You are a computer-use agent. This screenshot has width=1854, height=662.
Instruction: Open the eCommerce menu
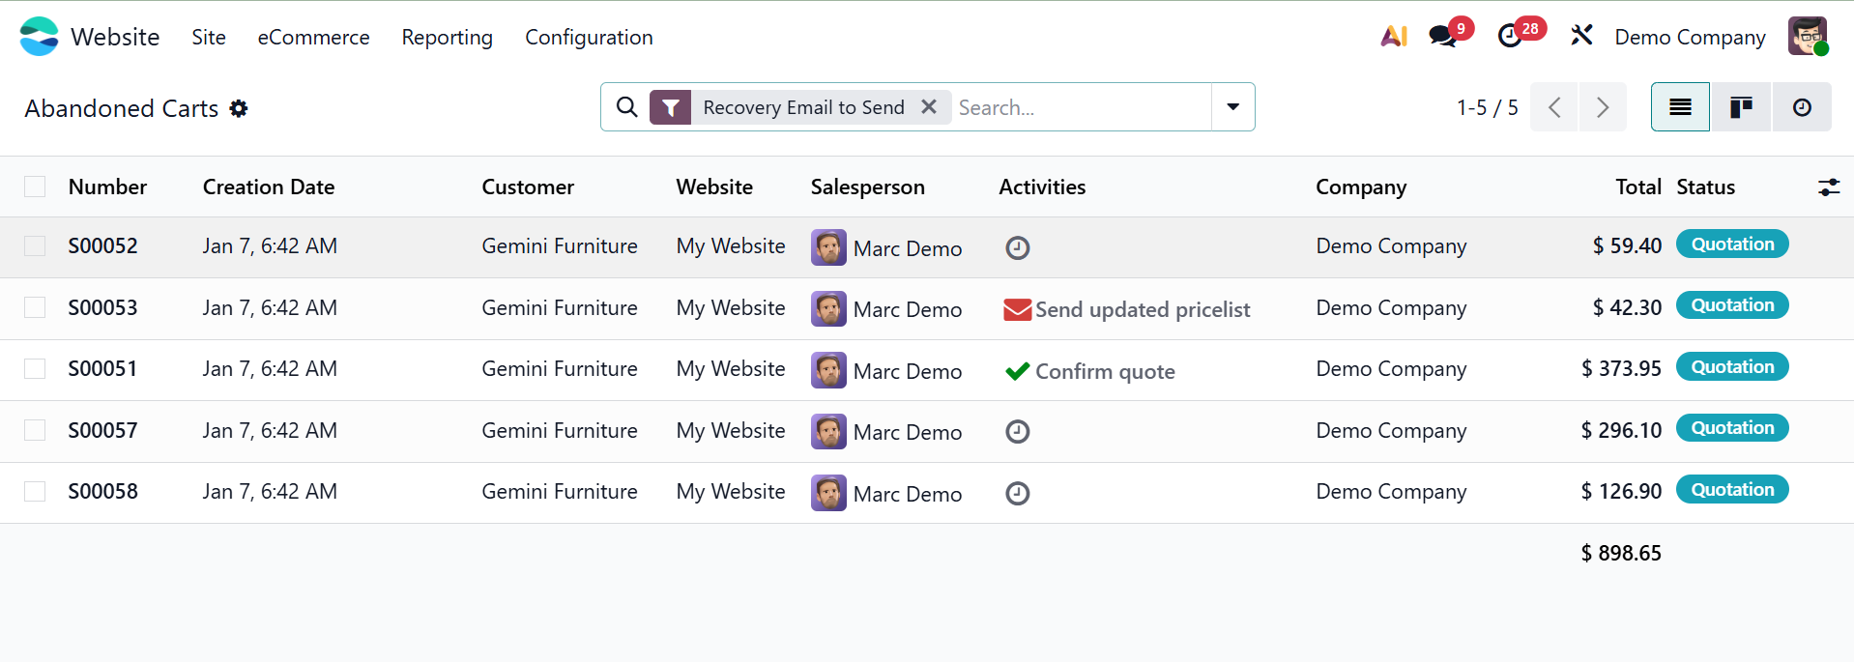[313, 37]
